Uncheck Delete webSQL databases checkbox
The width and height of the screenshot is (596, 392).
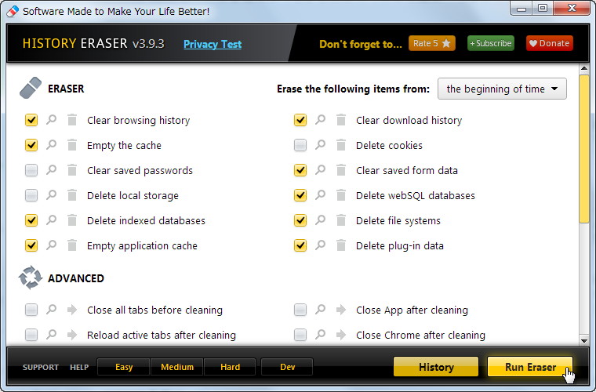(300, 195)
